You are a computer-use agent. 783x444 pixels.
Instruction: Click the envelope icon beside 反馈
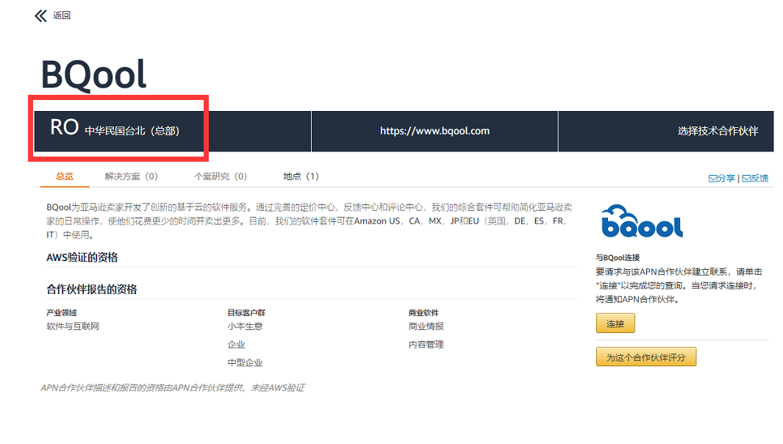click(x=746, y=177)
